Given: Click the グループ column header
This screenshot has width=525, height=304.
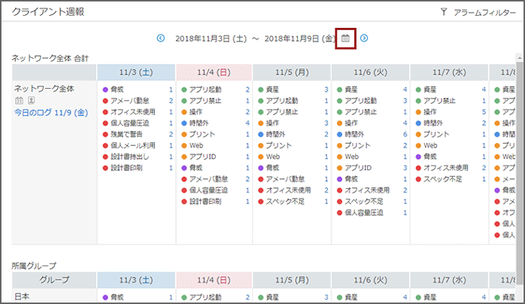Looking at the screenshot, I should pos(54,280).
